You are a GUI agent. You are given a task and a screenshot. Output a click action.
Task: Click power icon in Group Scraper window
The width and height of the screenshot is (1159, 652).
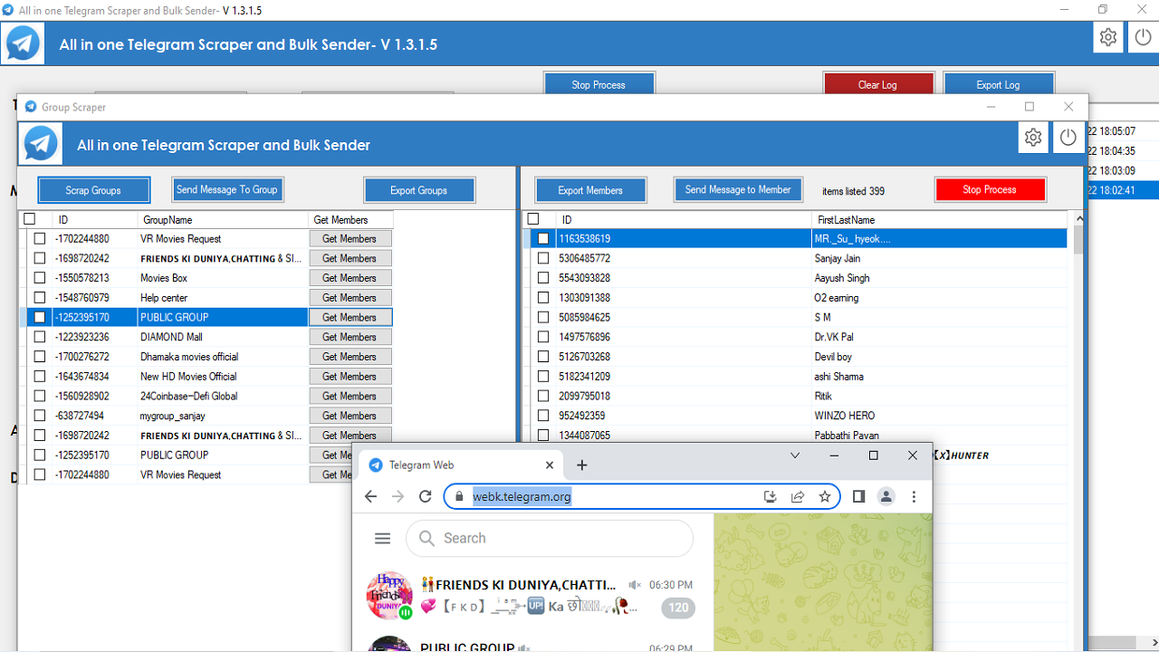coord(1068,138)
